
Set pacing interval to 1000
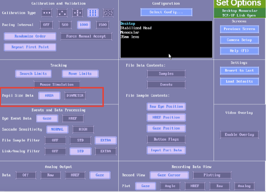click(84, 25)
